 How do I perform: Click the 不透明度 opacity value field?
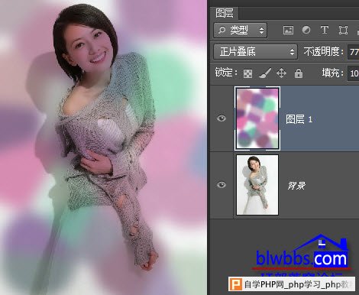coord(354,52)
